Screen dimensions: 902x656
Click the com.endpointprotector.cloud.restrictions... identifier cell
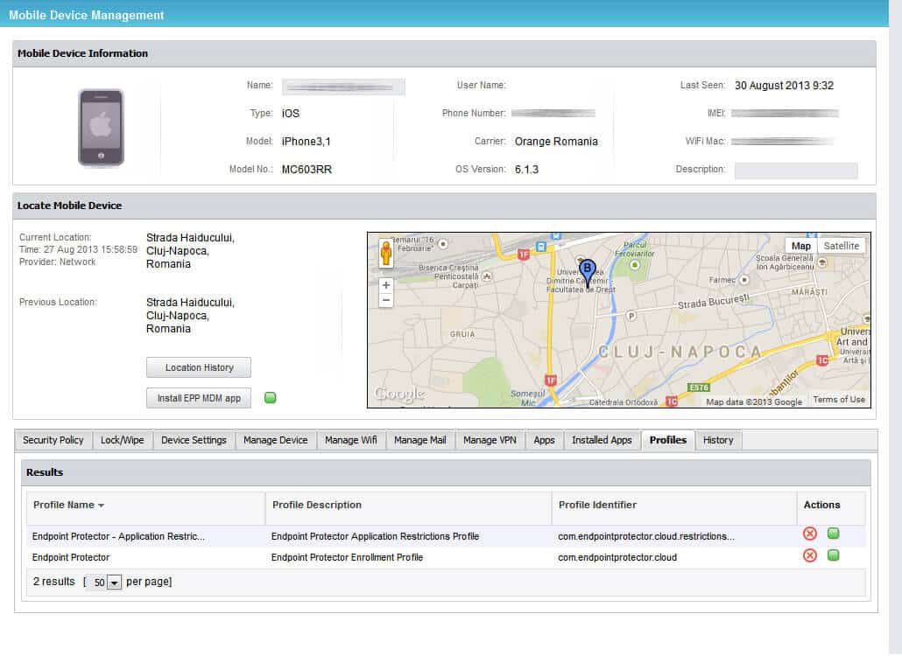[x=646, y=536]
